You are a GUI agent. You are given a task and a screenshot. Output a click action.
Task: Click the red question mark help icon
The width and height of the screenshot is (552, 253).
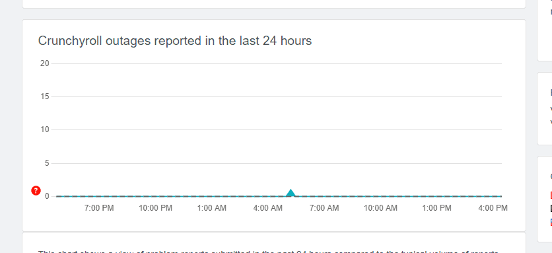(x=36, y=191)
